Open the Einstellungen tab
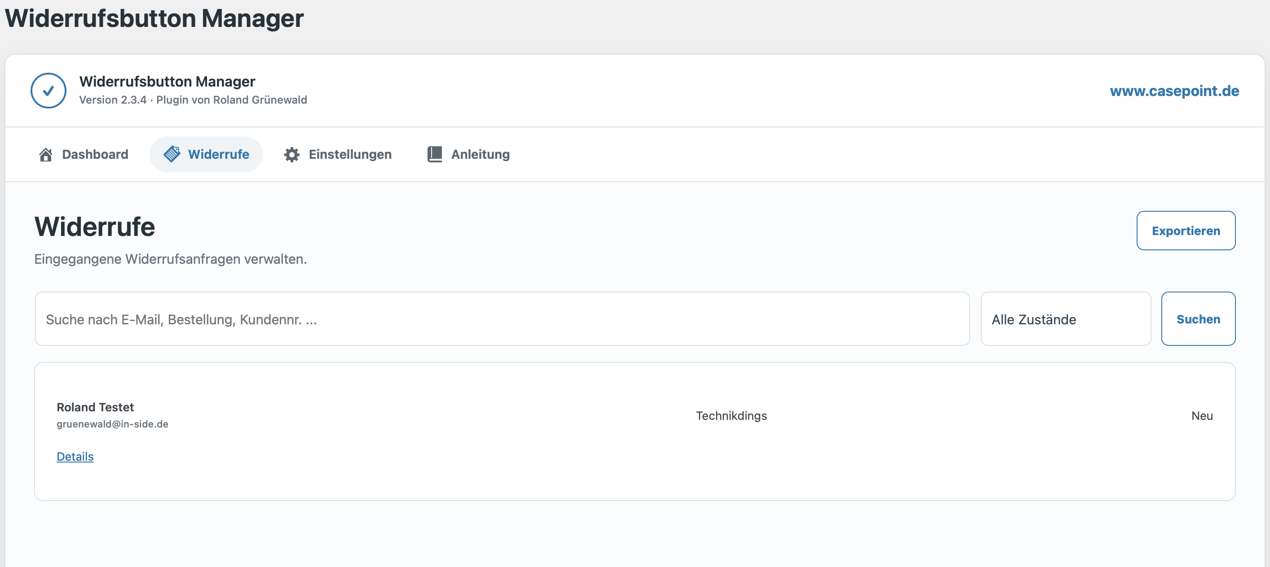Image resolution: width=1270 pixels, height=567 pixels. tap(338, 154)
